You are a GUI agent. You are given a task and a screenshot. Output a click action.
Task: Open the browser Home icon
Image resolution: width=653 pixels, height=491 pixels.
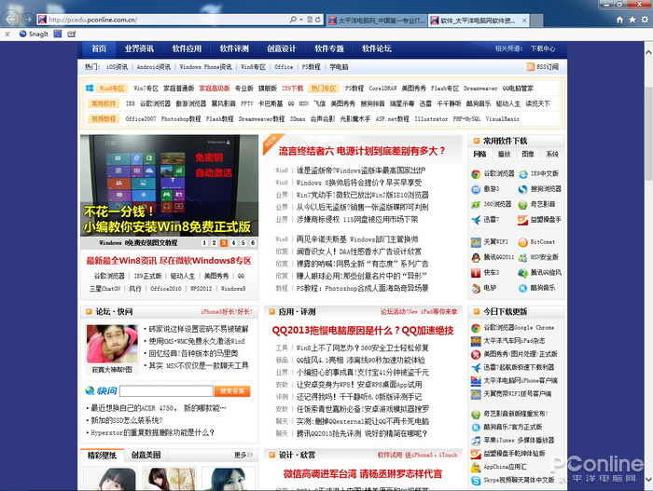(619, 20)
